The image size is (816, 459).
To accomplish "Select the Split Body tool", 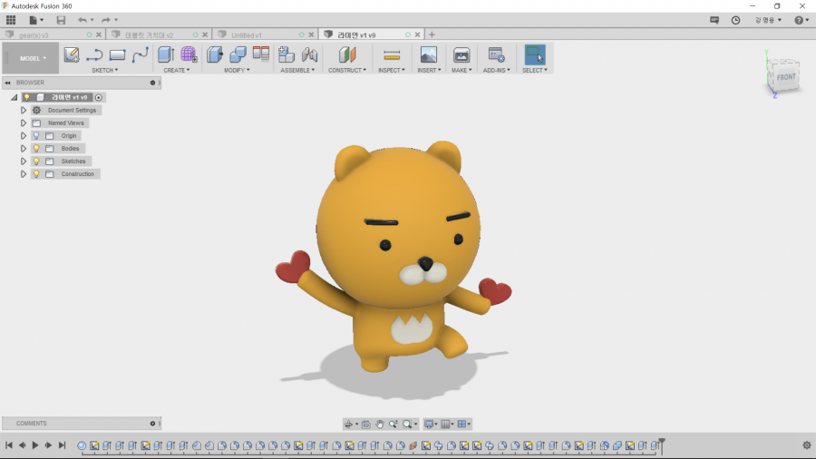I will [x=261, y=54].
